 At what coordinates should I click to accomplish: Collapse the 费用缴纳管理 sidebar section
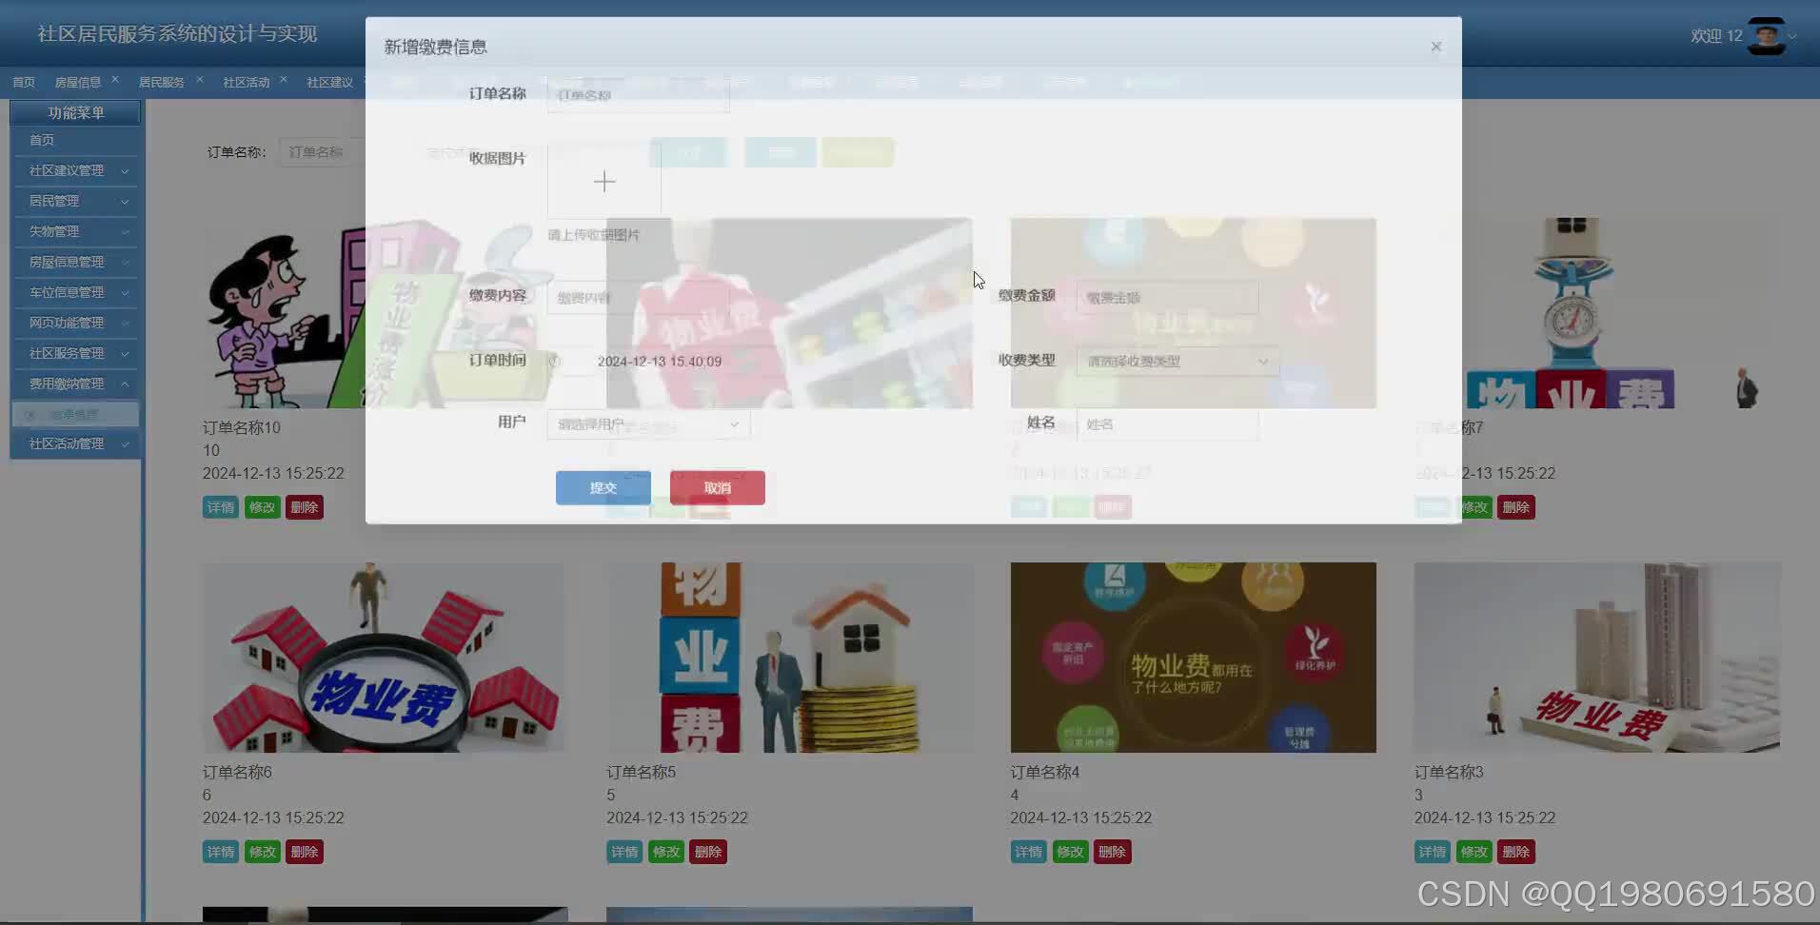click(75, 384)
